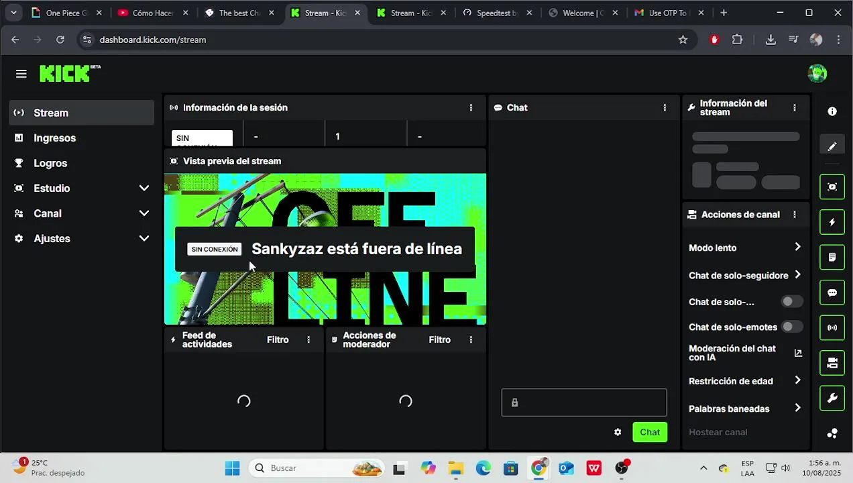The width and height of the screenshot is (853, 483).
Task: Toggle the wrench stream info icon in sidebar
Action: 832,398
